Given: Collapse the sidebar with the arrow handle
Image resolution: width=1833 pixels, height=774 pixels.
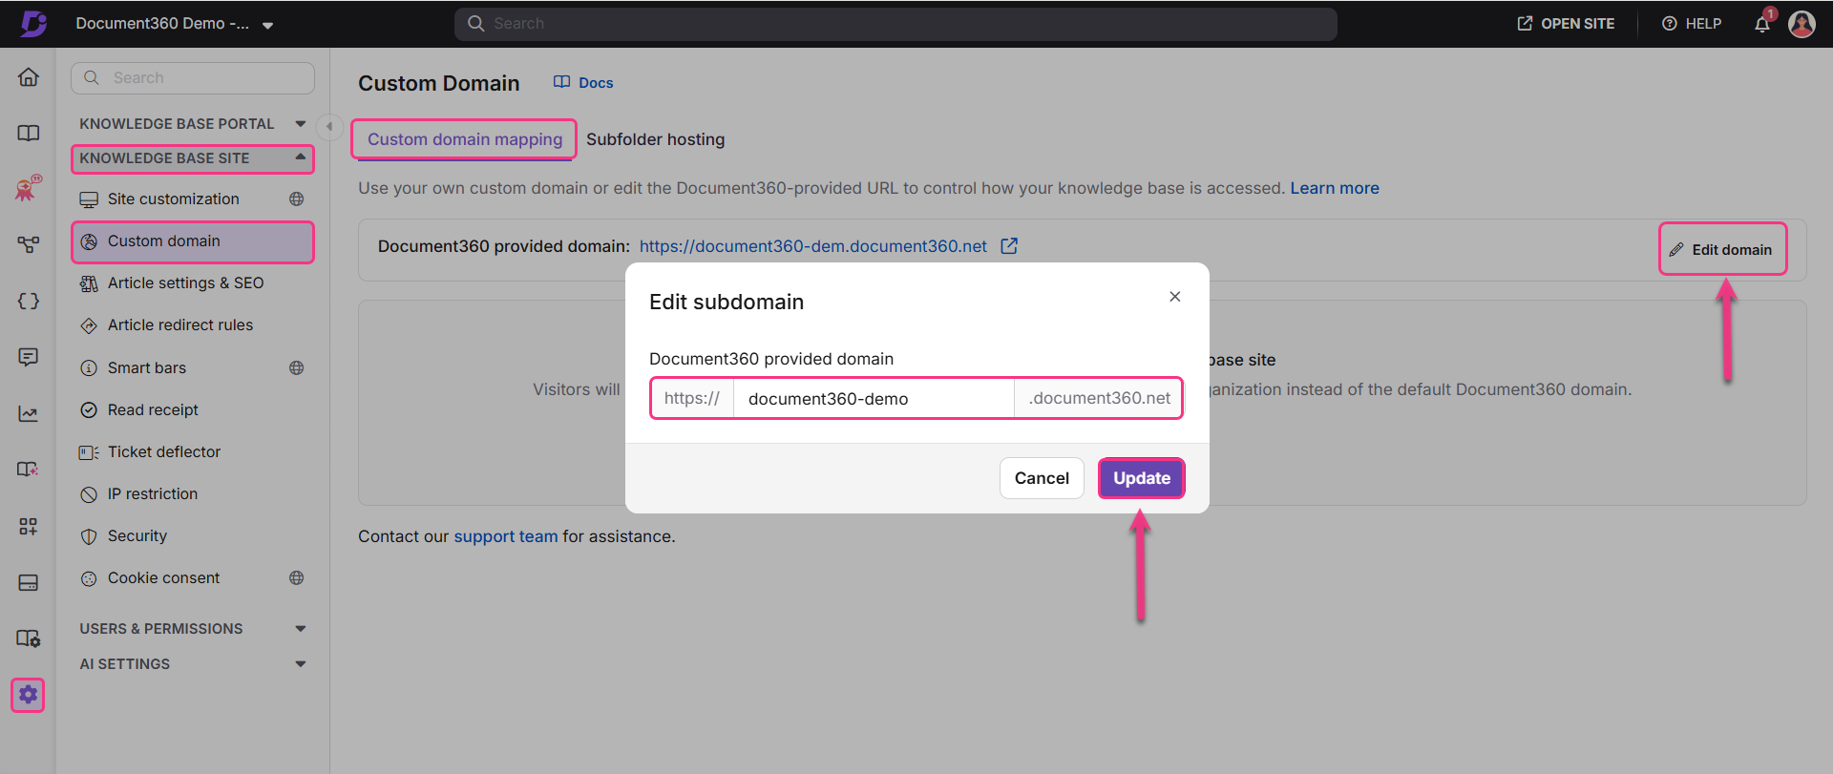Looking at the screenshot, I should tap(329, 126).
